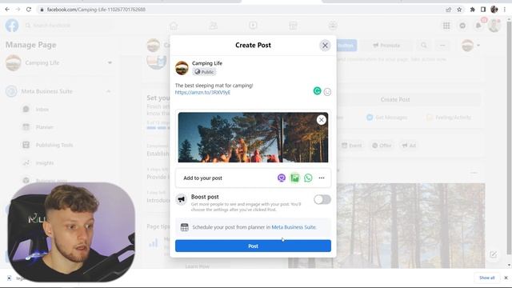Open the Watch video tab
This screenshot has height=288, width=512.
tap(253, 26)
